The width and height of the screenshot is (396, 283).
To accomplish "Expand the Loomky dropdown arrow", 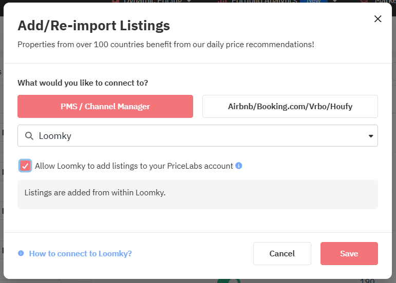I will tap(371, 136).
